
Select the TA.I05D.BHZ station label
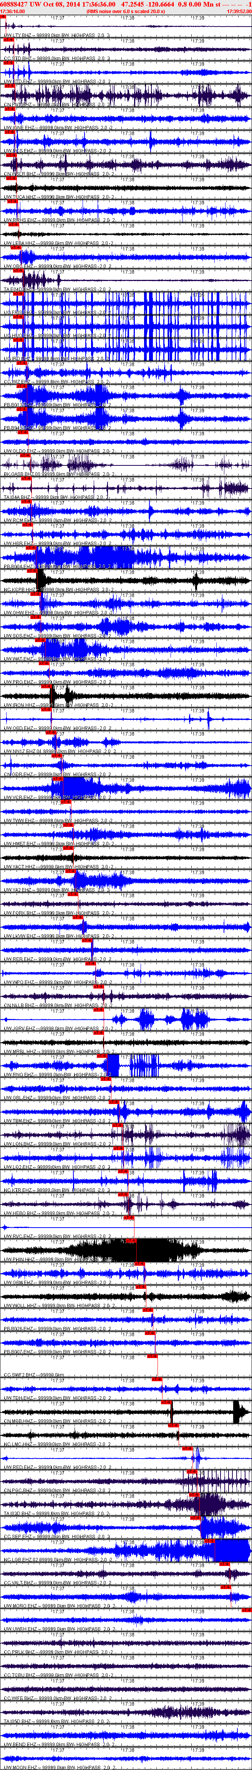coord(58,1723)
